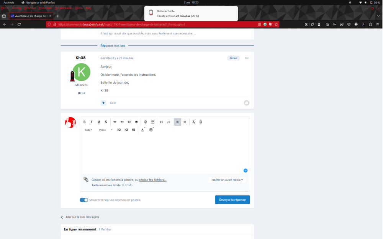The height and width of the screenshot is (239, 383).
Task: Open the three-dot options menu on Kh38's post
Action: point(247,58)
